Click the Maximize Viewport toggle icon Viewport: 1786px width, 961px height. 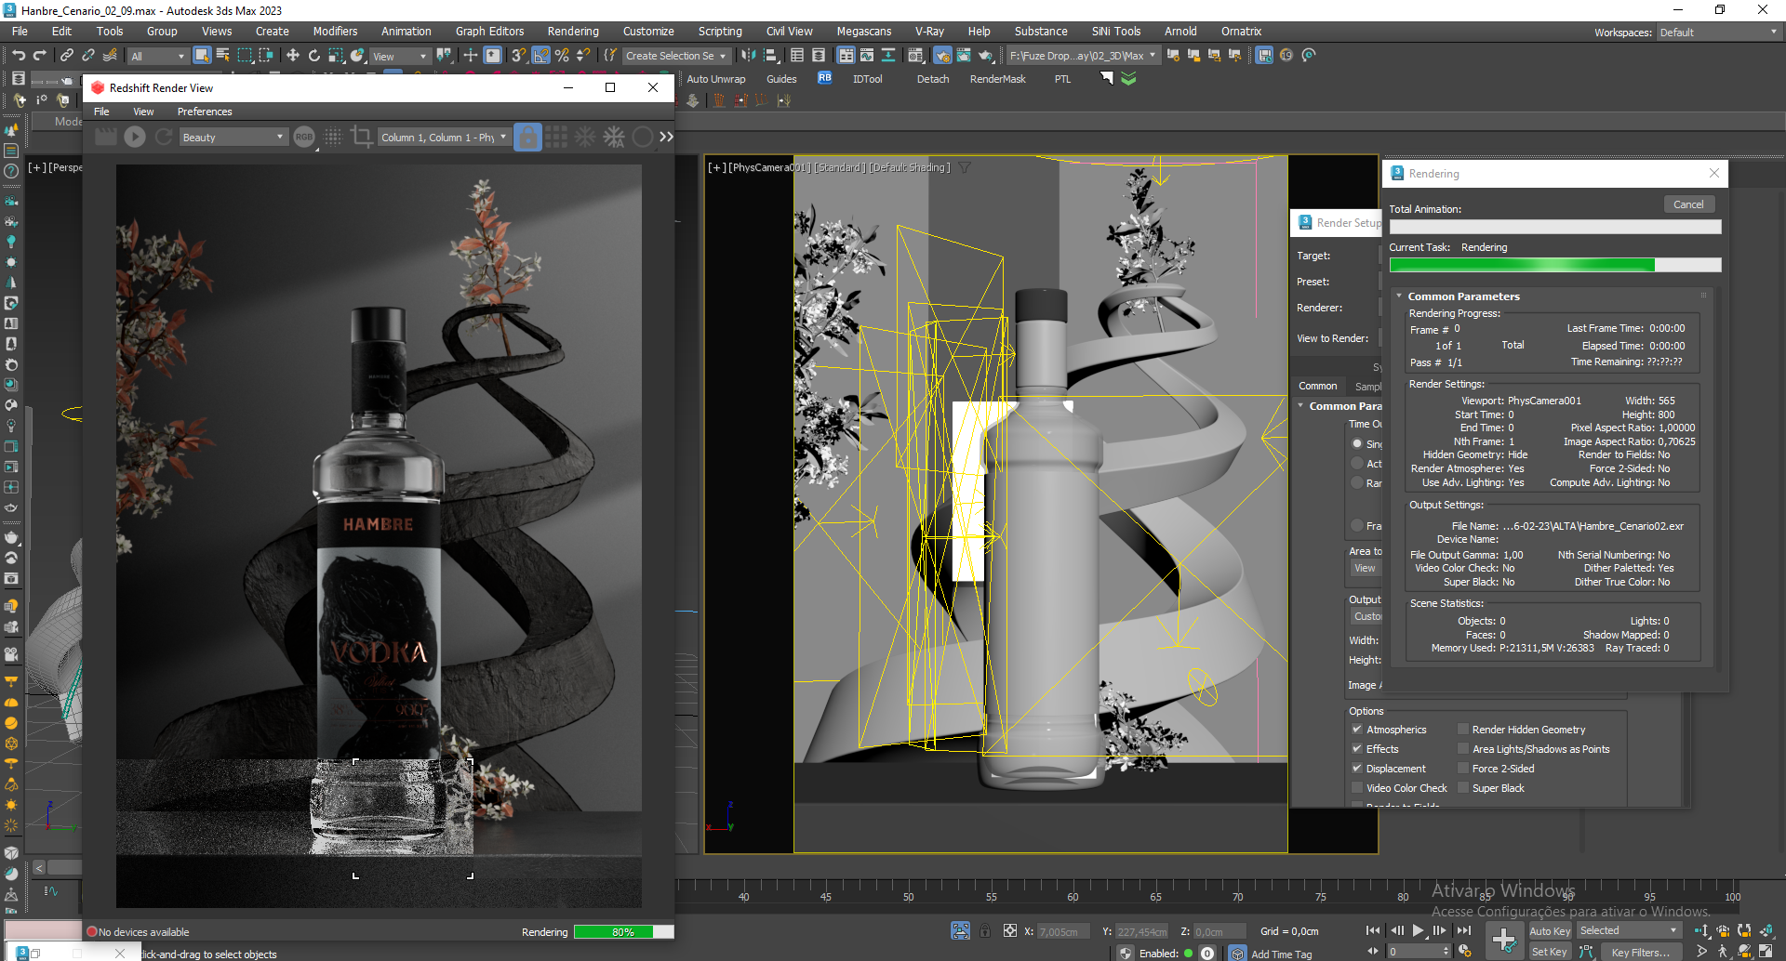coord(1766,951)
